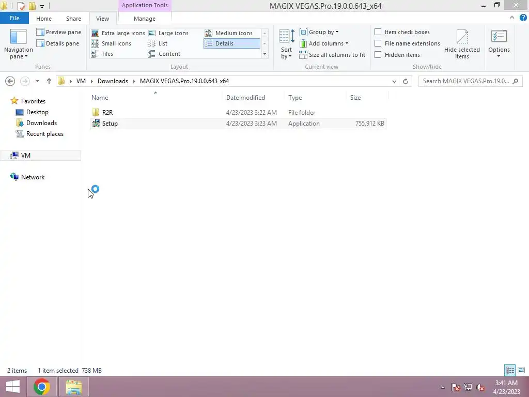Refresh the current folder
529x397 pixels.
pyautogui.click(x=406, y=81)
